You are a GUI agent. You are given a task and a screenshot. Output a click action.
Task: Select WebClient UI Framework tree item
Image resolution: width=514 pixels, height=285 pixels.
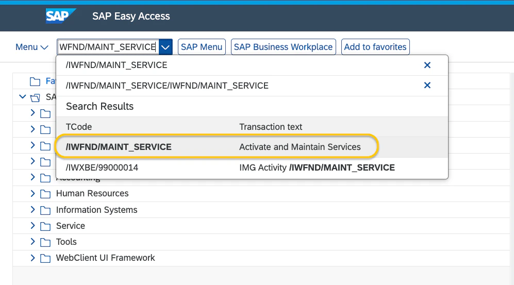pos(105,258)
